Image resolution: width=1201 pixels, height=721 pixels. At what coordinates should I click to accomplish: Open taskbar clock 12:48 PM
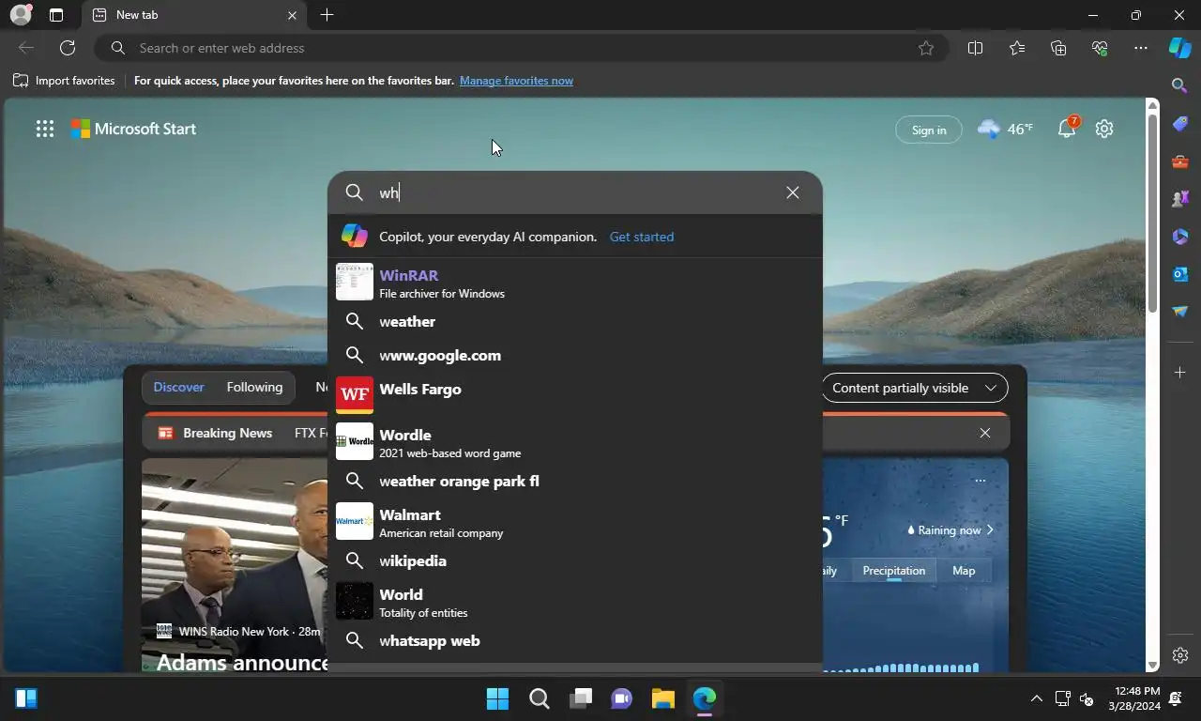pos(1134,698)
